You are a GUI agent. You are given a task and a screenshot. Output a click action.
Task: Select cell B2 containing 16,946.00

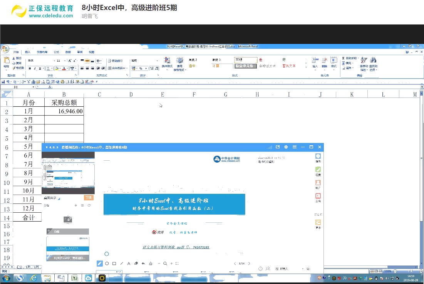(64, 111)
